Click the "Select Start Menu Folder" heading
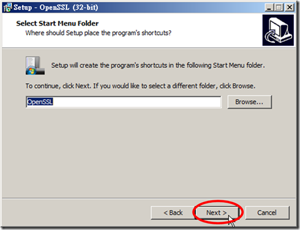The width and height of the screenshot is (300, 230). point(57,23)
